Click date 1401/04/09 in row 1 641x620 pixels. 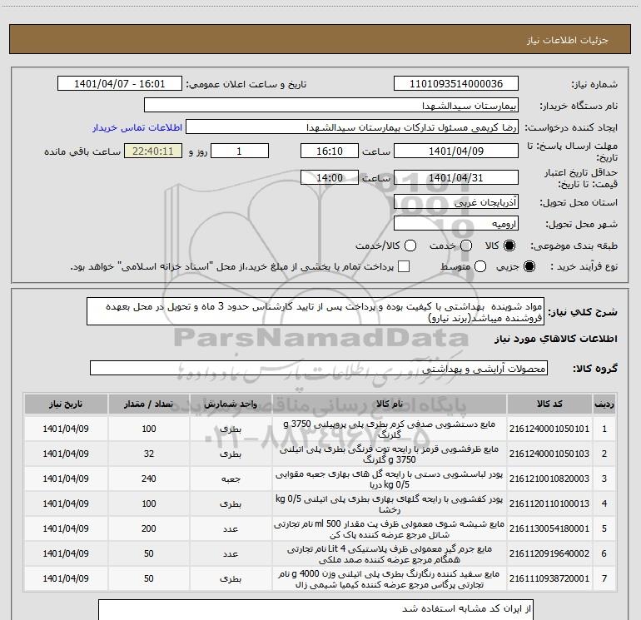tap(66, 429)
